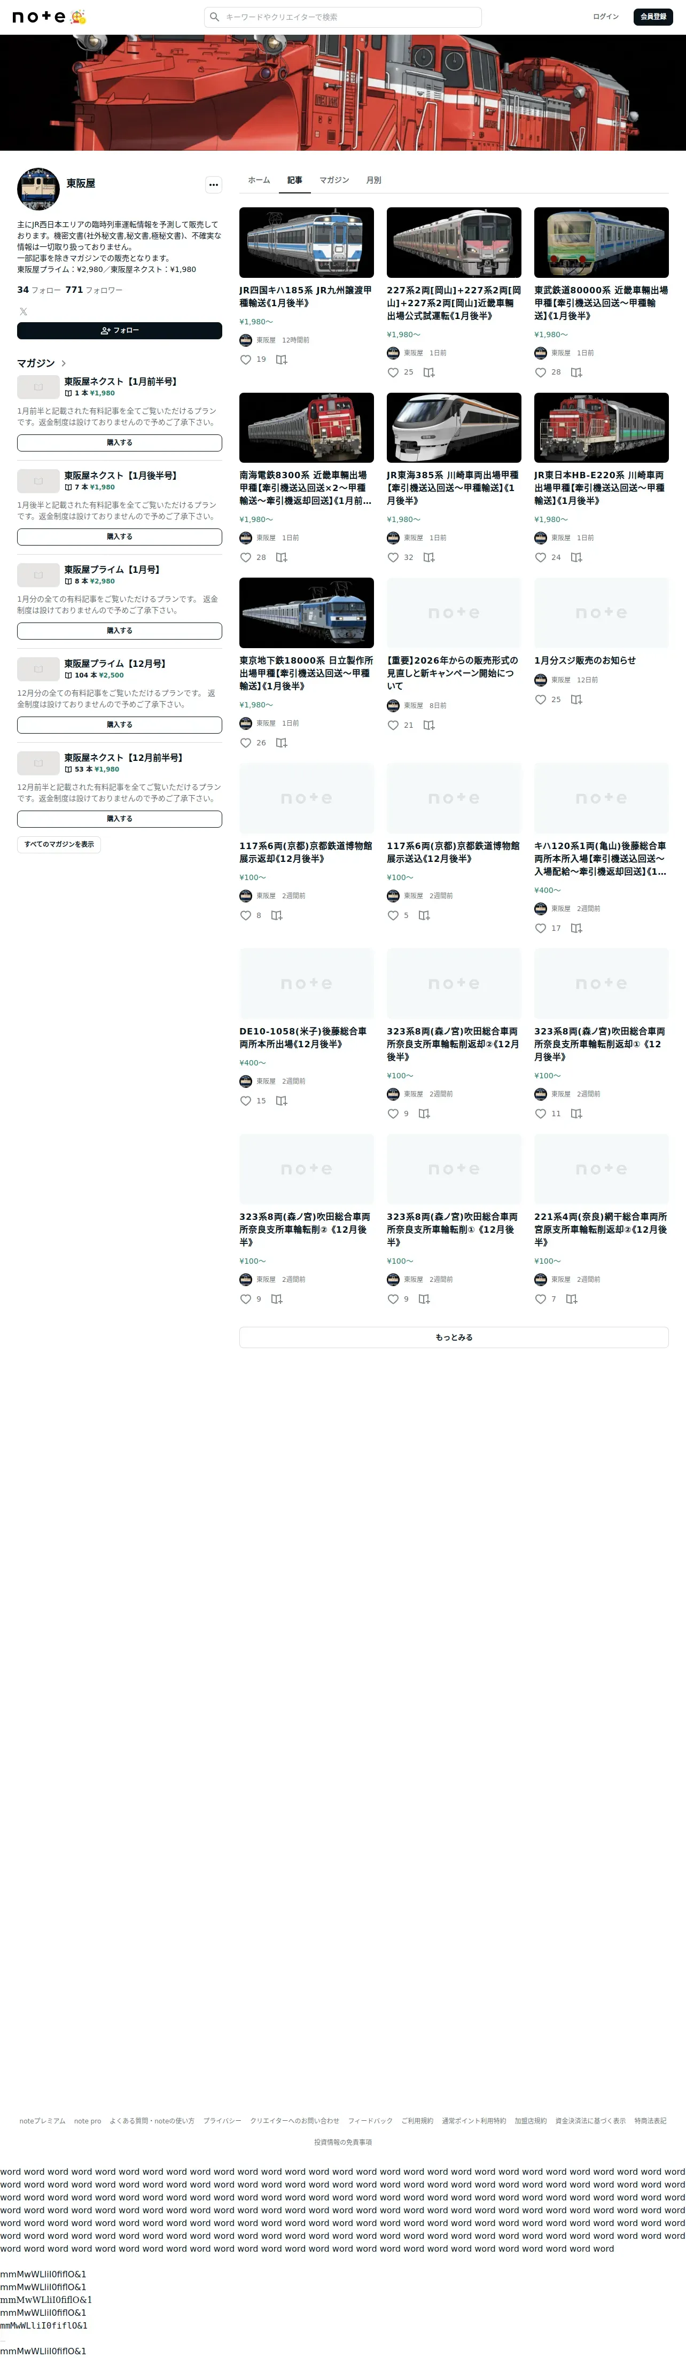
Task: Select the 記事 tab
Action: [x=294, y=180]
